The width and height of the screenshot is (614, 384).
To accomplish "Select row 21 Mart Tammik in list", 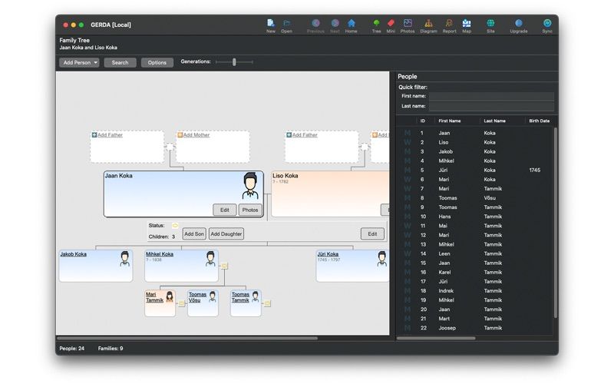I will point(475,319).
